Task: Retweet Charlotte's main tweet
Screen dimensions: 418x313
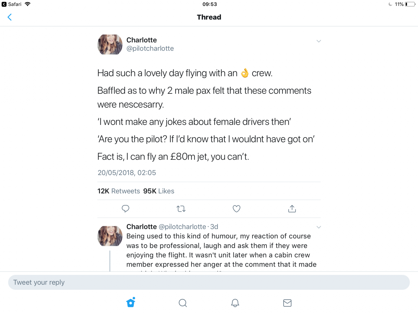Action: pos(181,209)
